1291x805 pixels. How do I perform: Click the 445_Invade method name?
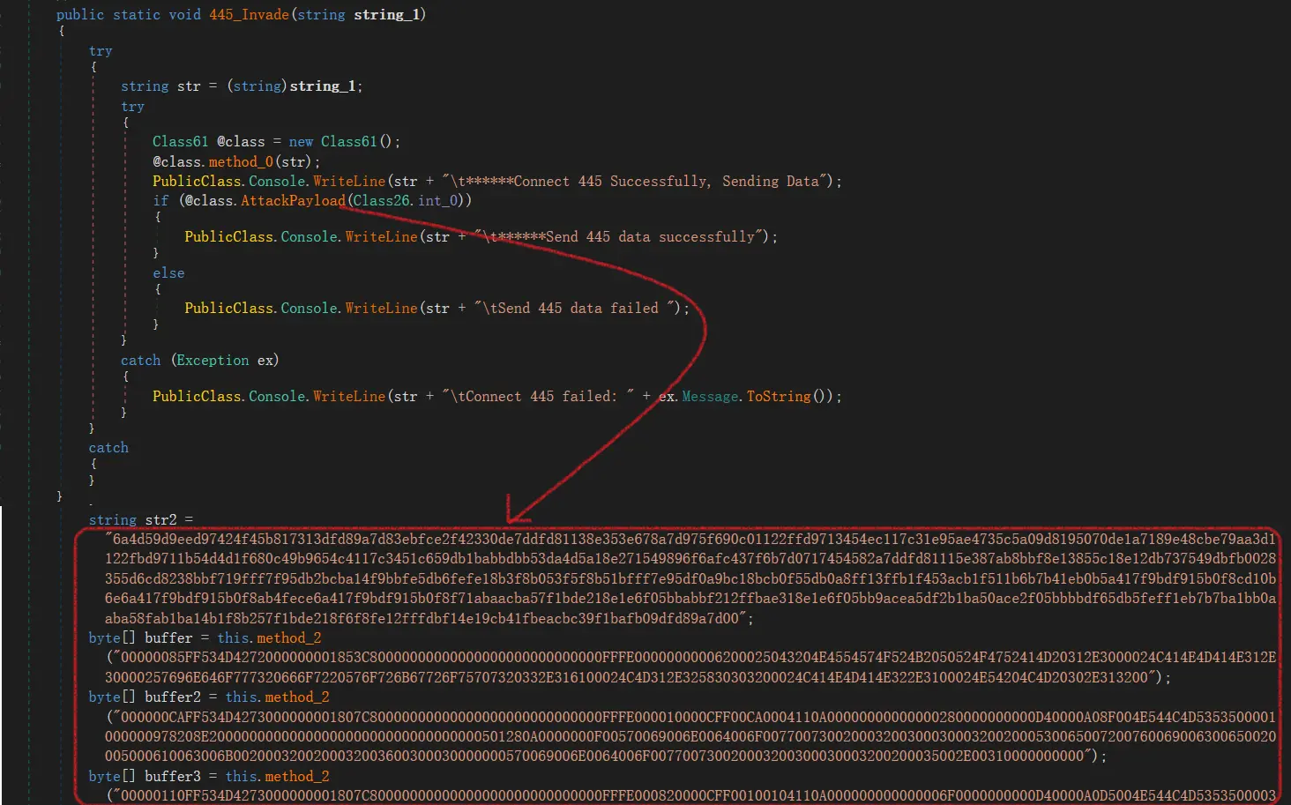coord(249,15)
